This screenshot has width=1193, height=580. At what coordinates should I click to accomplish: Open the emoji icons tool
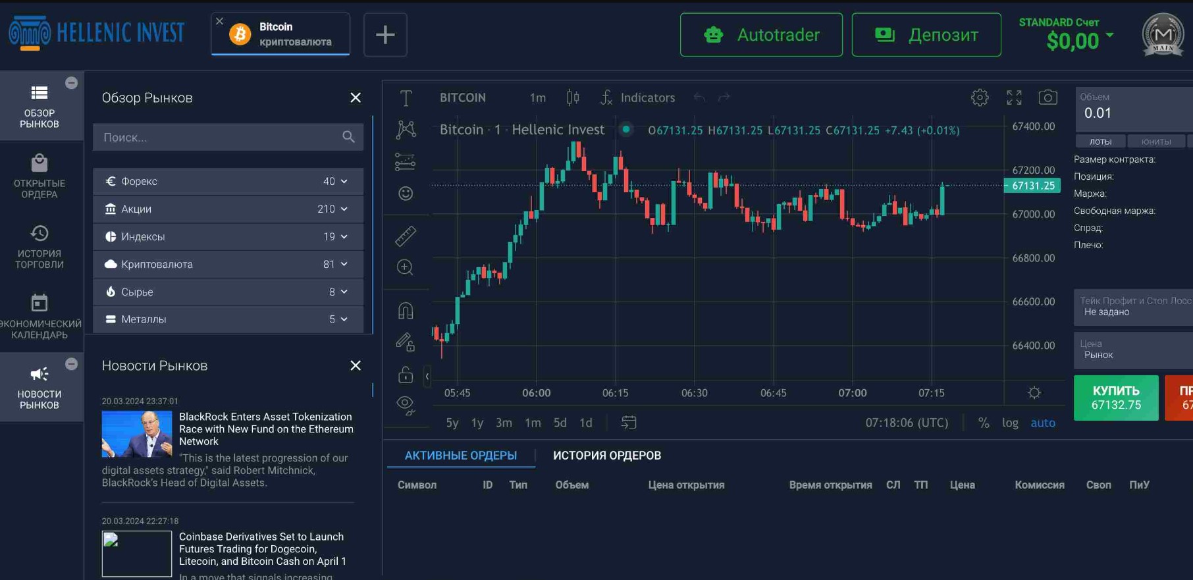406,193
